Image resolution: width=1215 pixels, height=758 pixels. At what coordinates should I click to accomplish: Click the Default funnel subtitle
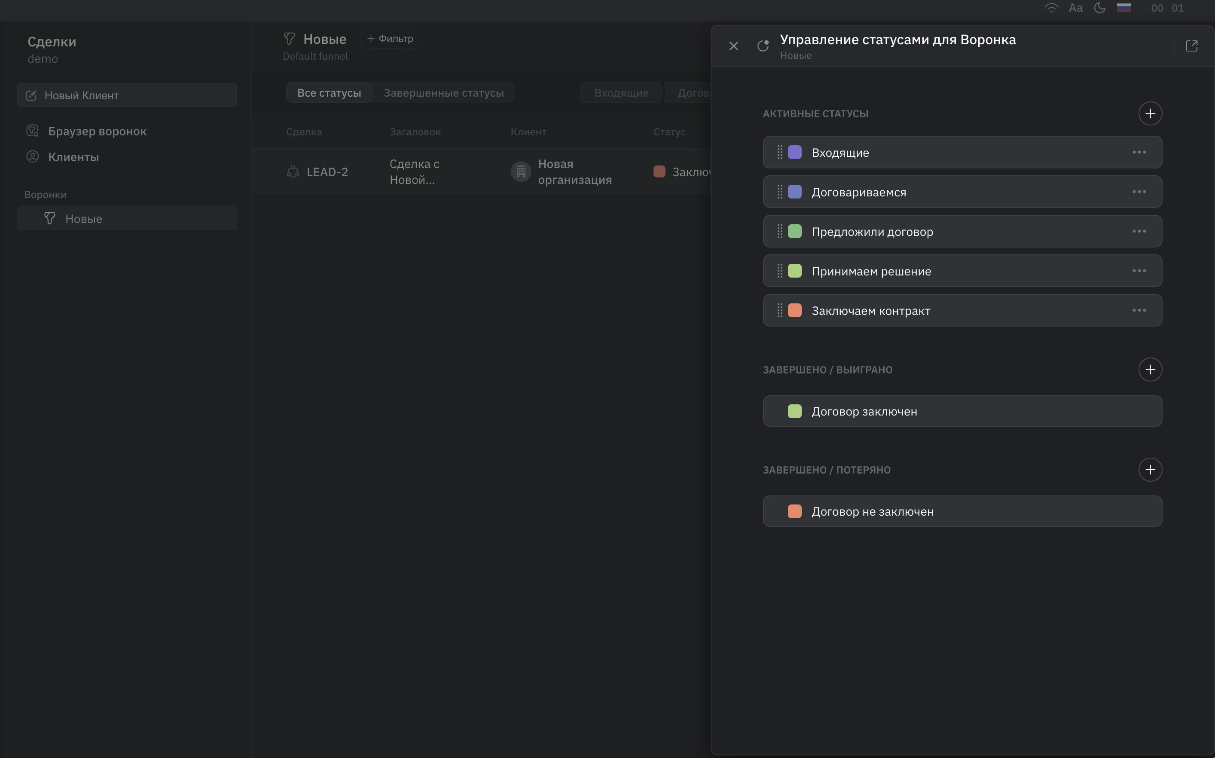[315, 56]
